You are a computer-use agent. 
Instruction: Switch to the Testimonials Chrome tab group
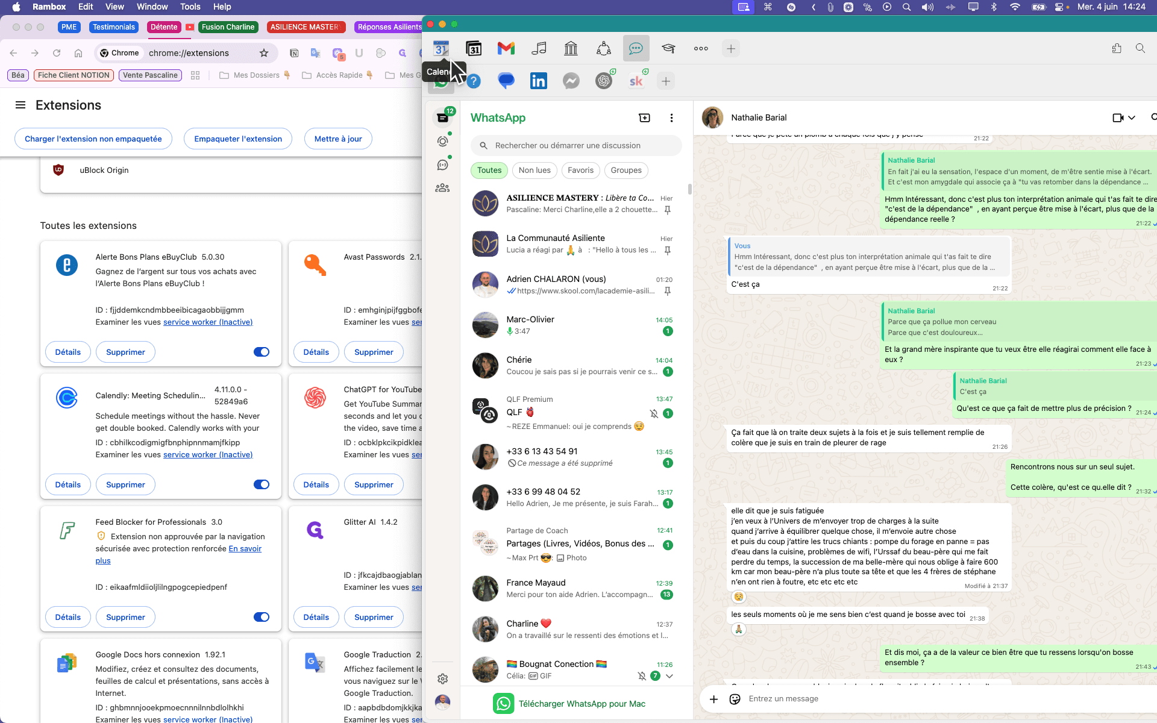[x=114, y=27]
